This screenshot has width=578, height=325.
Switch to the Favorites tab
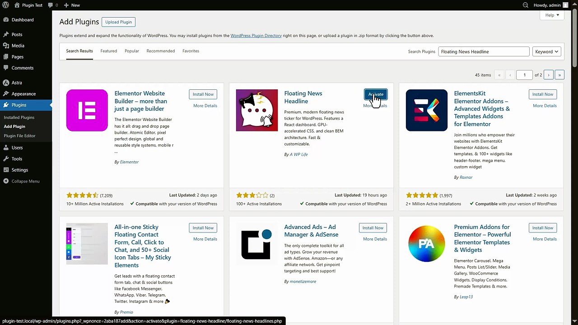click(x=191, y=51)
